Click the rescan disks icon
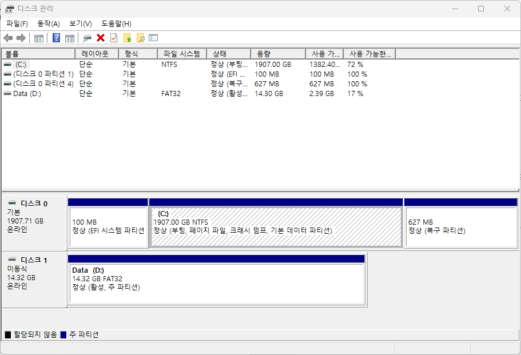The height and width of the screenshot is (355, 521). pyautogui.click(x=86, y=38)
